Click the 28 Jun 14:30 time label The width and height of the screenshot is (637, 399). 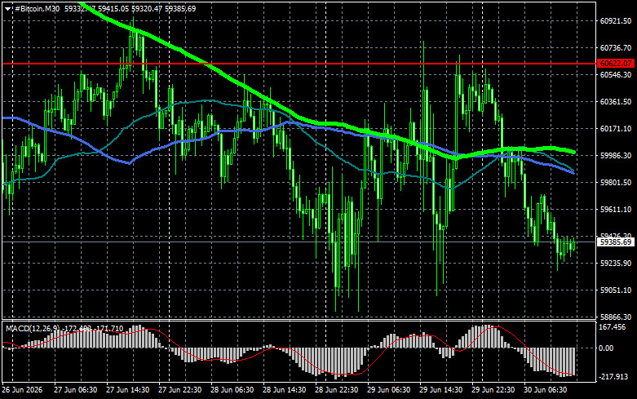tap(284, 390)
